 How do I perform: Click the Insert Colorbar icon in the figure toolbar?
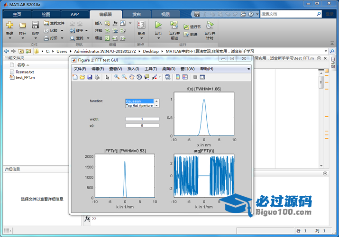178,77
